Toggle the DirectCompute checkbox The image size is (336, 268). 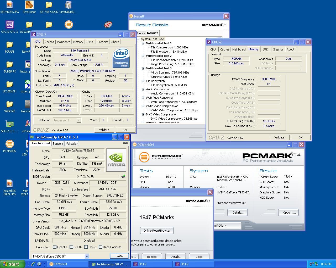[100, 247]
